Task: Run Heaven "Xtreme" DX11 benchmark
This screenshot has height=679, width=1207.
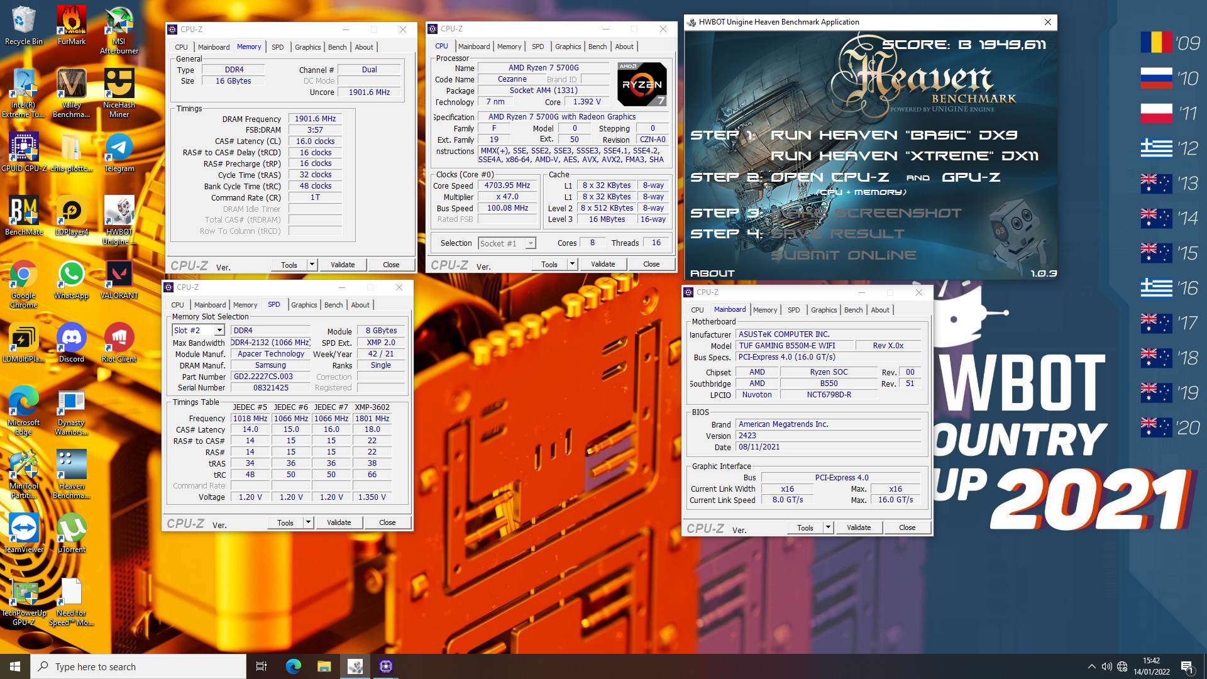Action: tap(905, 156)
